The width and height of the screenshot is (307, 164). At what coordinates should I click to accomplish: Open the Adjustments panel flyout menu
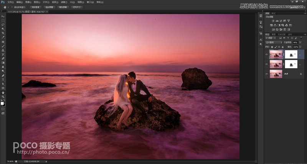tap(305, 13)
